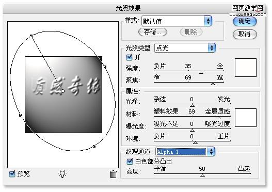Viewport: 272px width, 192px height.
Task: Click the 取消 cancel button
Action: pos(245,34)
